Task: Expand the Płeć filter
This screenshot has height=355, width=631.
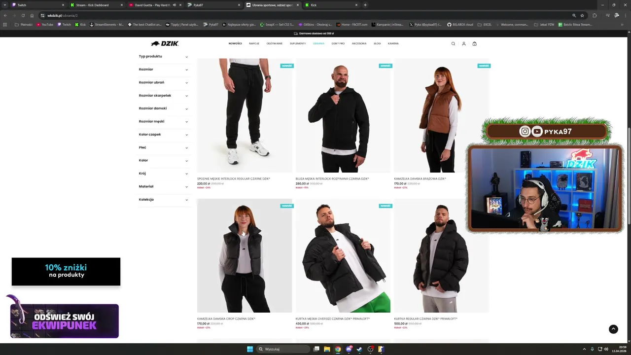Action: point(163,147)
